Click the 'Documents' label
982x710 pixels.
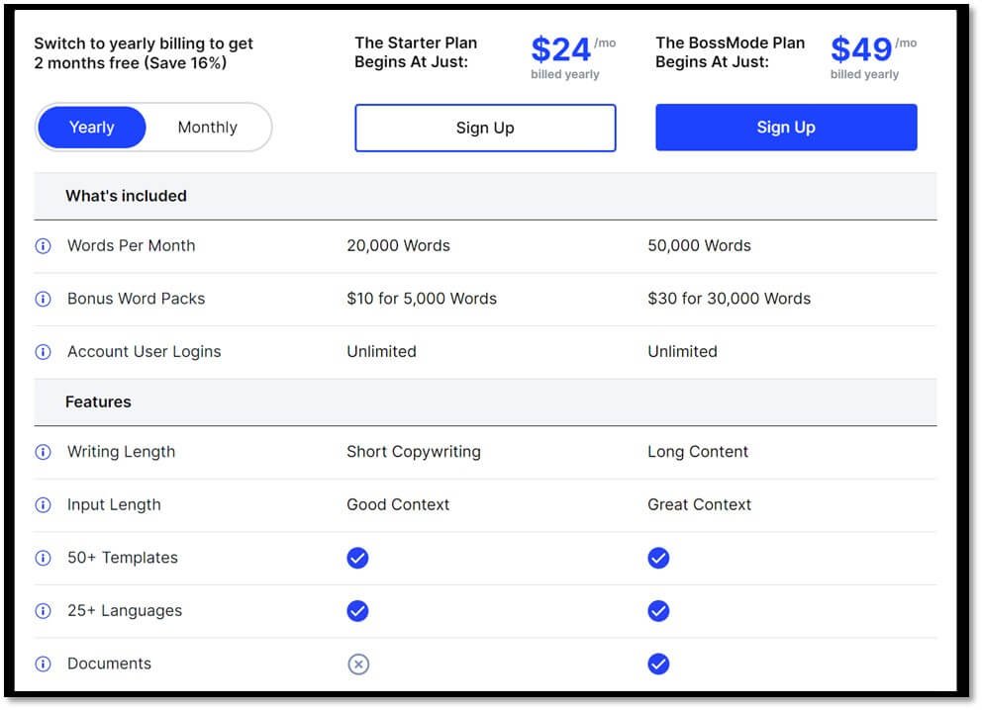[109, 664]
